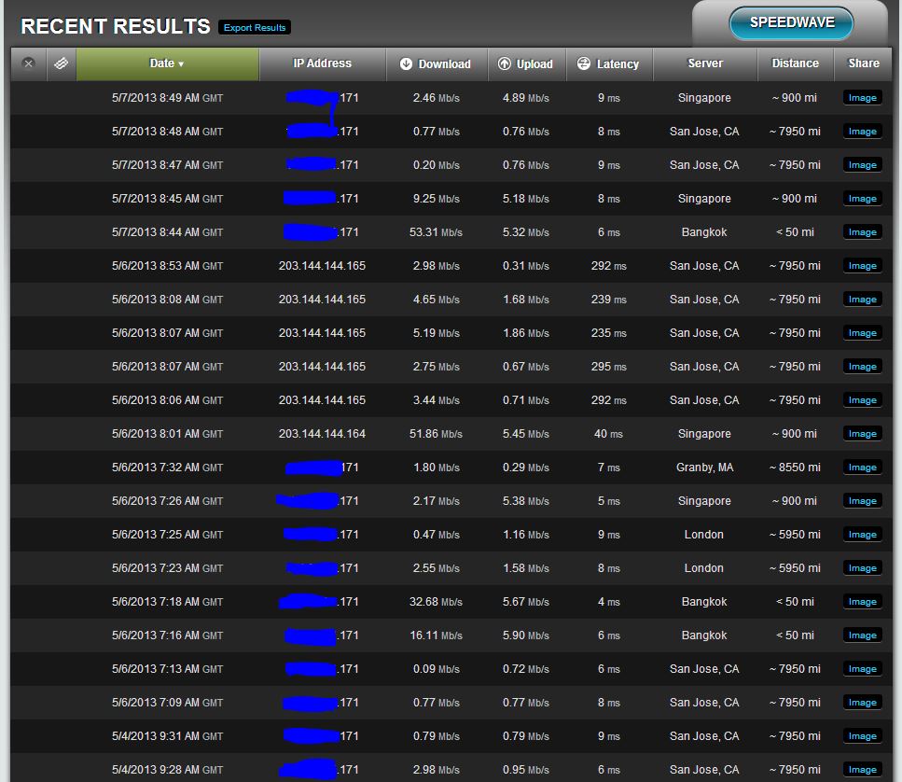Open Image for 5/6/2013 8:06 AM result
Screen dimensions: 902x782
(862, 400)
